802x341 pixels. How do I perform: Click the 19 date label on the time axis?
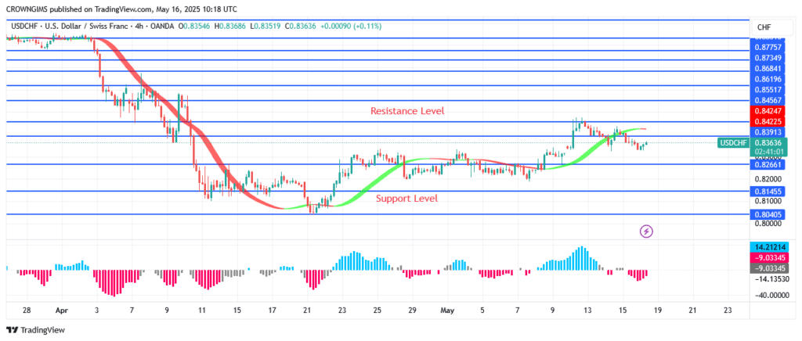658,310
